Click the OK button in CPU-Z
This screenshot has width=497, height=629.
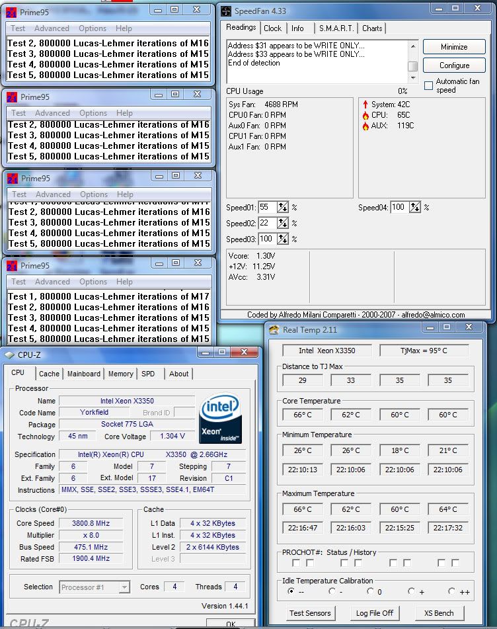(x=231, y=624)
